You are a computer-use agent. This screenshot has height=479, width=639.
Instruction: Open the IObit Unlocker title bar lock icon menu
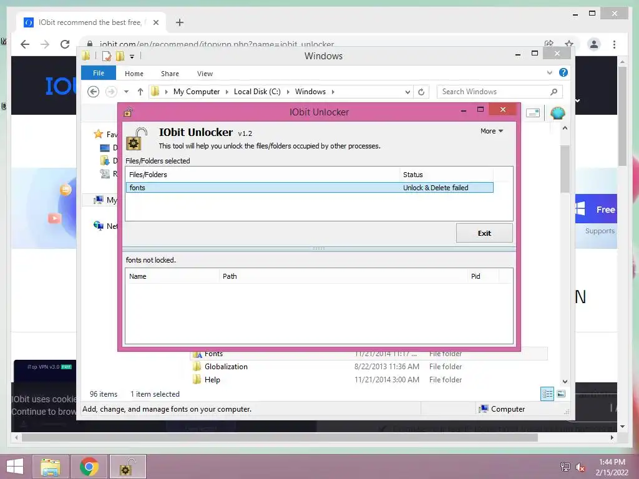[129, 112]
